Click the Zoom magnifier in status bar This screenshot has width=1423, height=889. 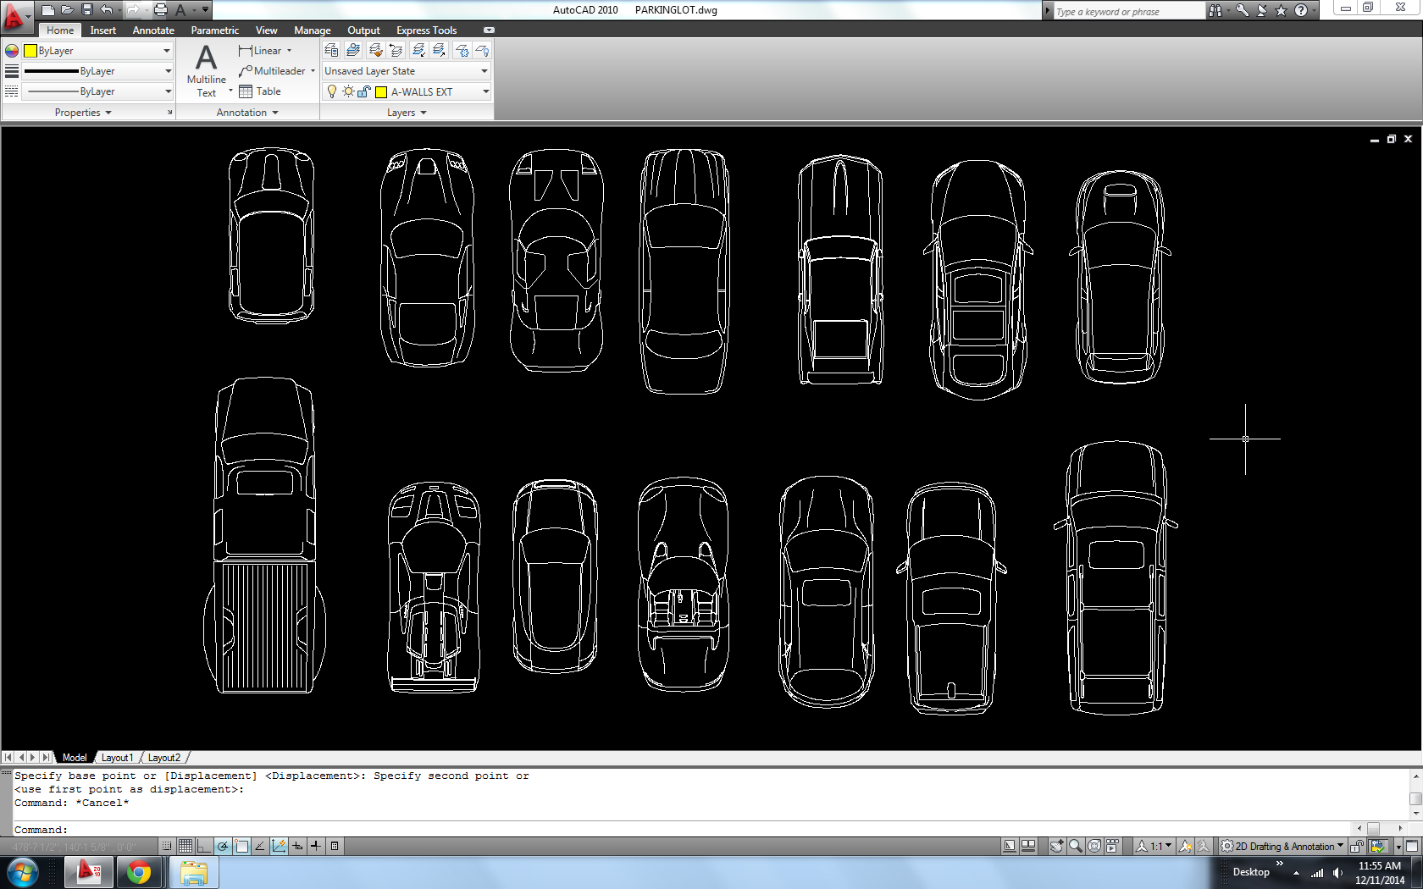(1076, 846)
